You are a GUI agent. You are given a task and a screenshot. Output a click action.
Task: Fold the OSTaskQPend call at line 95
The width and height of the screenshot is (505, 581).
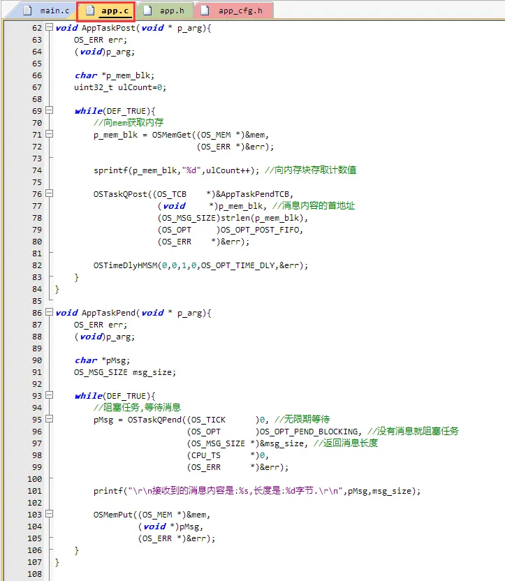(49, 420)
